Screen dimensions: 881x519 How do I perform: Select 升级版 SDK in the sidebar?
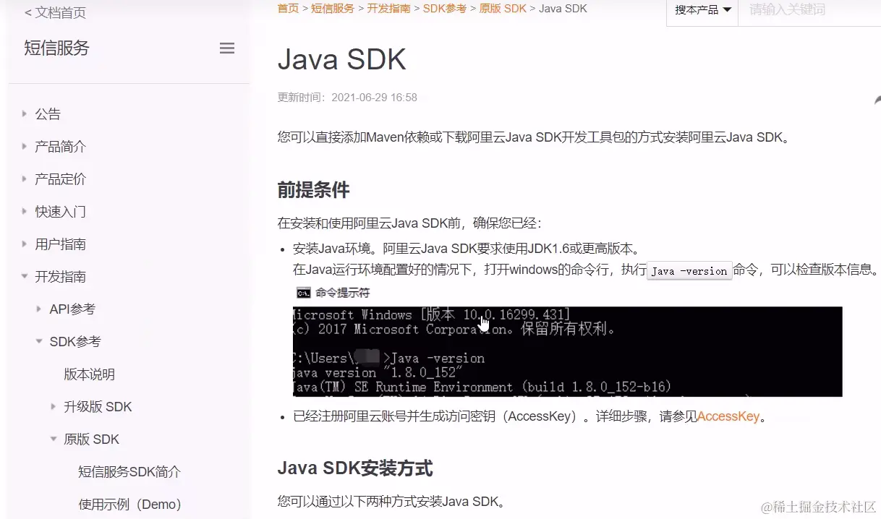[x=98, y=406]
